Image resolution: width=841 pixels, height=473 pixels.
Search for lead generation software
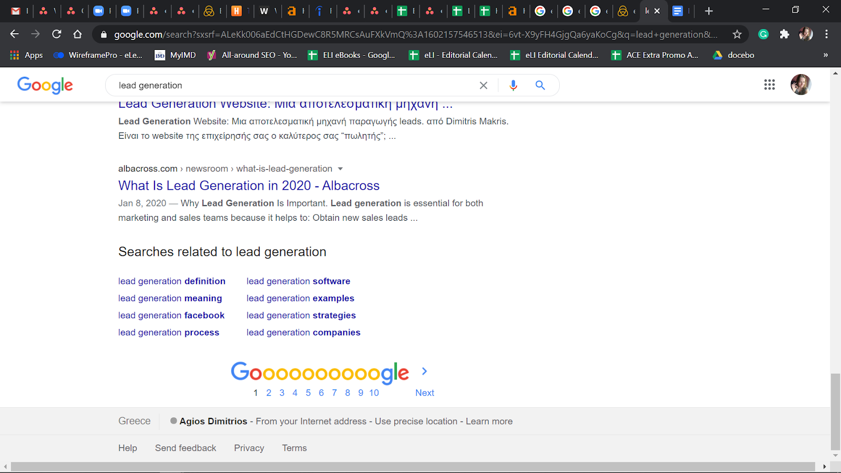click(299, 281)
